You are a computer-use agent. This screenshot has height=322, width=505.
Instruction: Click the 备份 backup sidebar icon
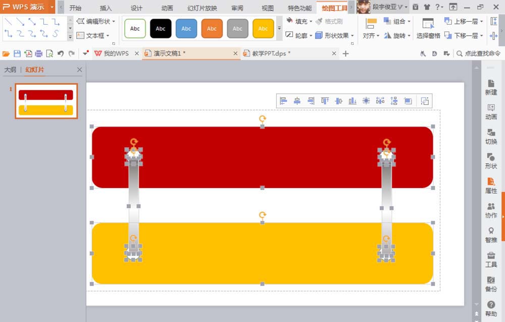point(490,284)
